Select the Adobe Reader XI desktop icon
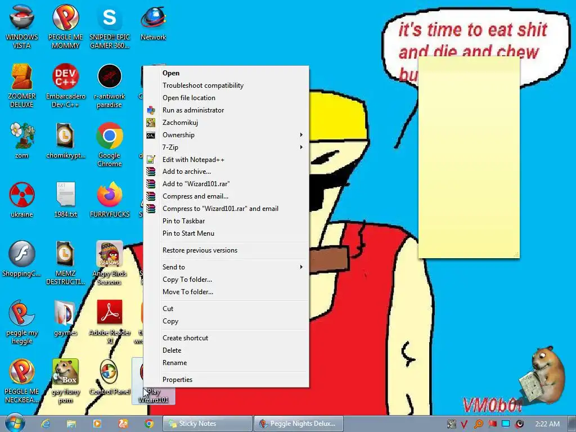This screenshot has height=432, width=576. tap(110, 322)
